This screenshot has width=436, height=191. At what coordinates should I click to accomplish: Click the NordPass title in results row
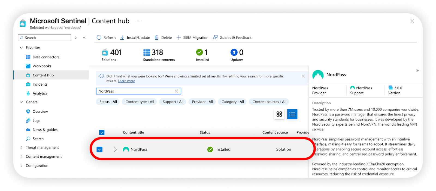(139, 149)
